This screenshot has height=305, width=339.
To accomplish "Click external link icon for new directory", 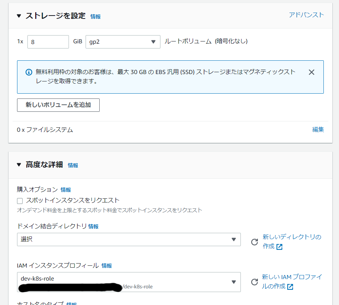I will tap(279, 247).
